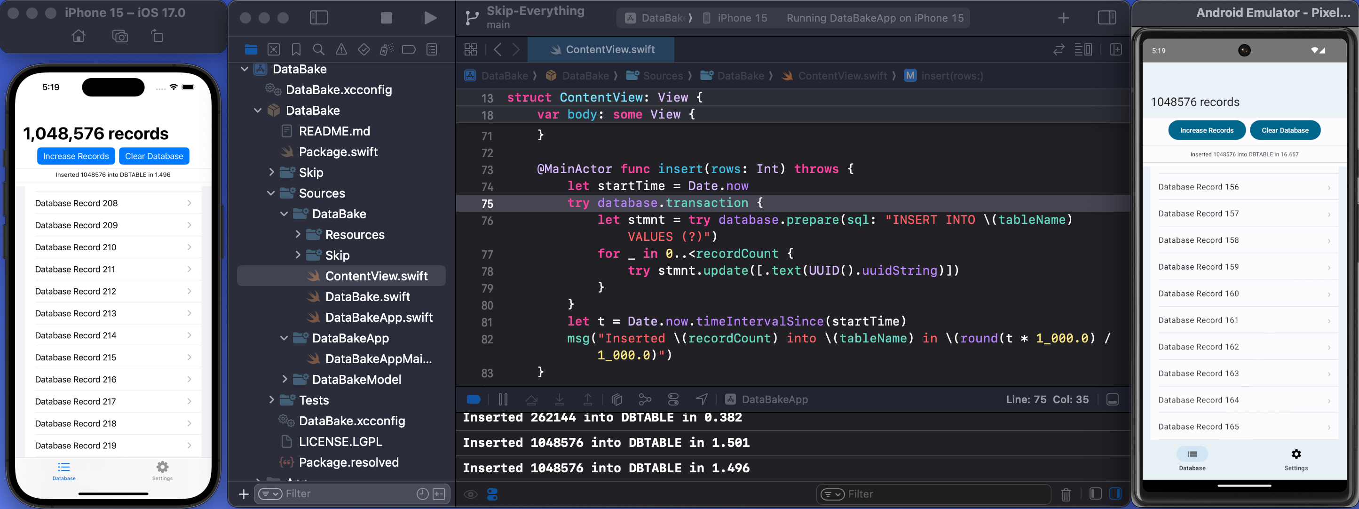
Task: Expand the Tests folder
Action: [271, 400]
